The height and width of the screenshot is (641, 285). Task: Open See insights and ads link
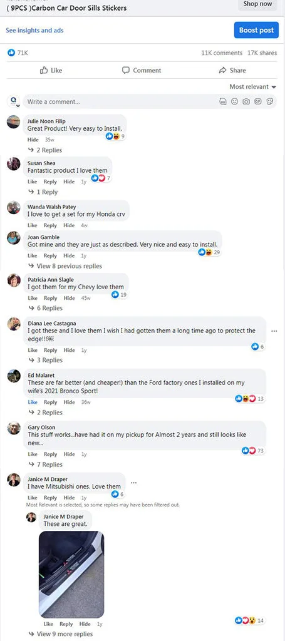(x=34, y=30)
